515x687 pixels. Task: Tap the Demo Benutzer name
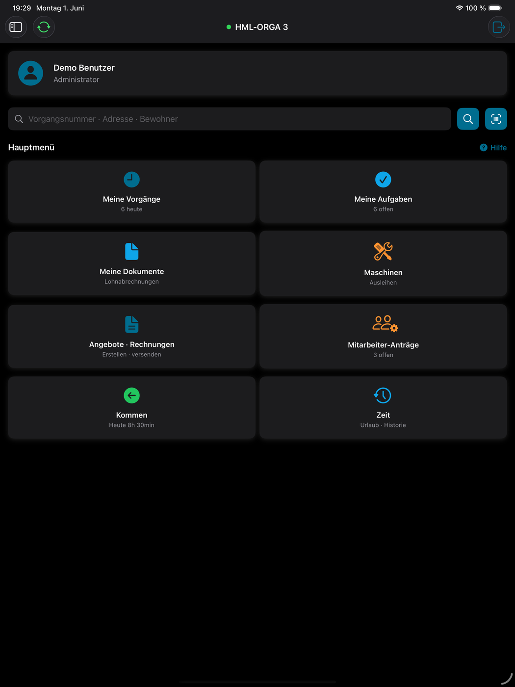click(x=84, y=68)
